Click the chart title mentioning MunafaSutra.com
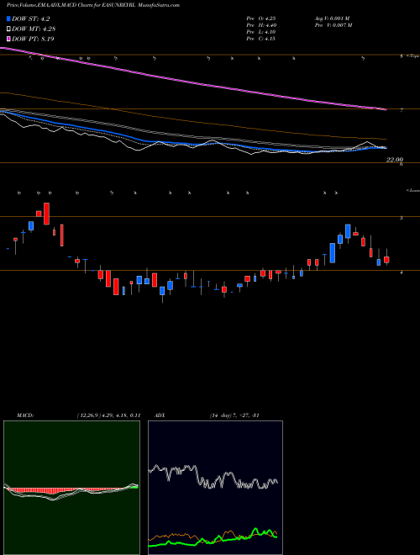This screenshot has width=420, height=555. click(93, 5)
